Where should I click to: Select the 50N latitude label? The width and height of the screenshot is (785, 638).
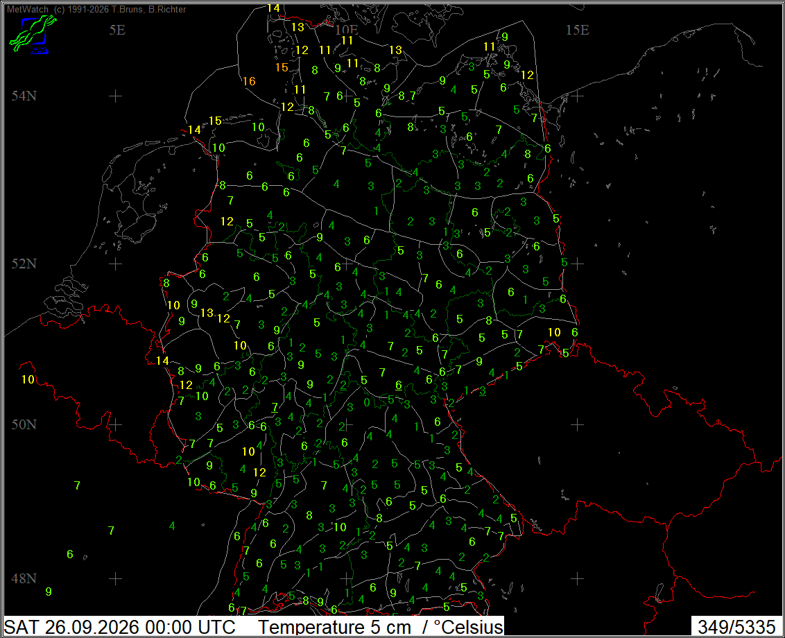(x=24, y=424)
